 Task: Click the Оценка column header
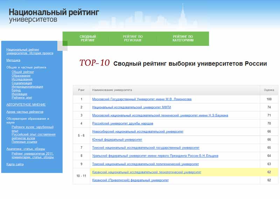[x=269, y=90]
